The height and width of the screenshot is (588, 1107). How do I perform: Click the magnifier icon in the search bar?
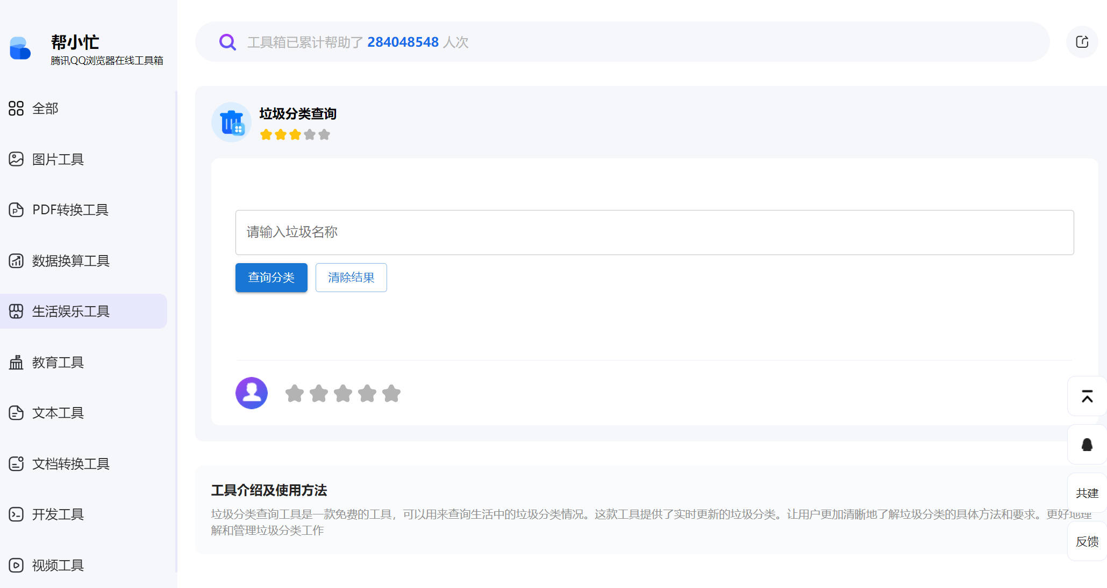pyautogui.click(x=227, y=41)
